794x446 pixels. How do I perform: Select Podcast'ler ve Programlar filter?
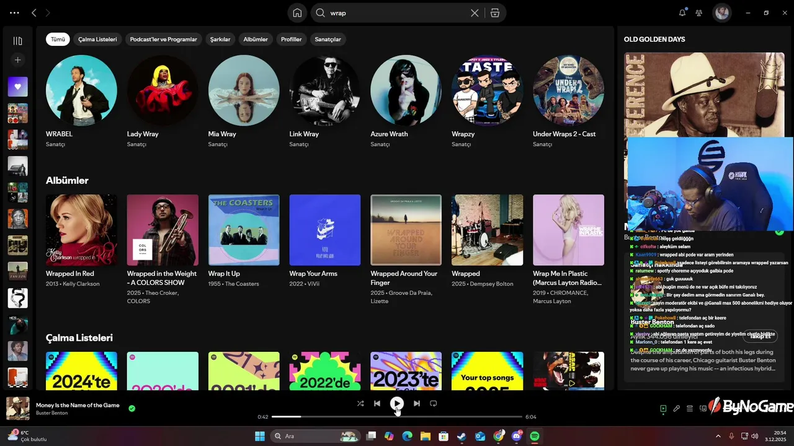(x=163, y=39)
